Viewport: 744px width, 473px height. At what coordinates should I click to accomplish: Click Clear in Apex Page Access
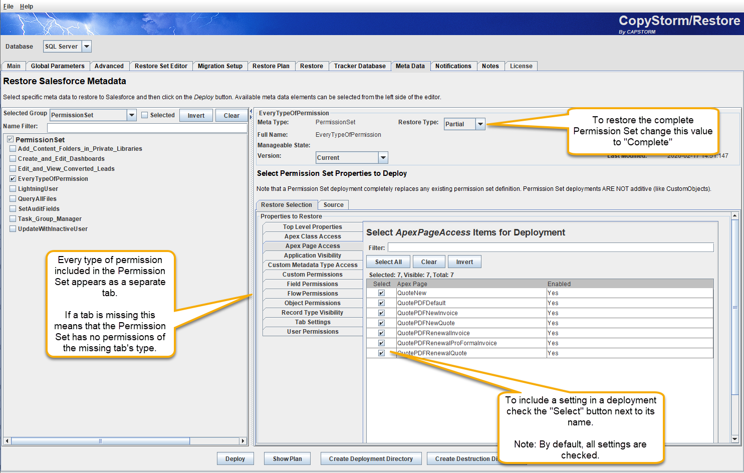click(x=429, y=262)
